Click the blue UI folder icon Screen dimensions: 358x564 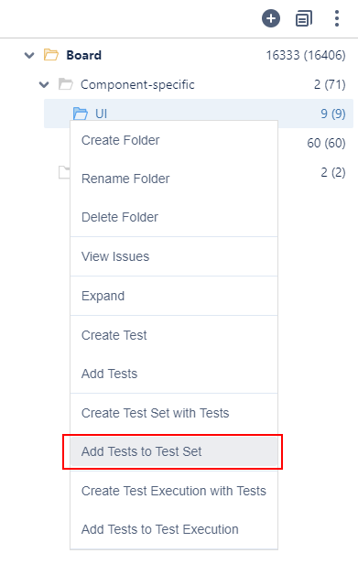(x=81, y=114)
